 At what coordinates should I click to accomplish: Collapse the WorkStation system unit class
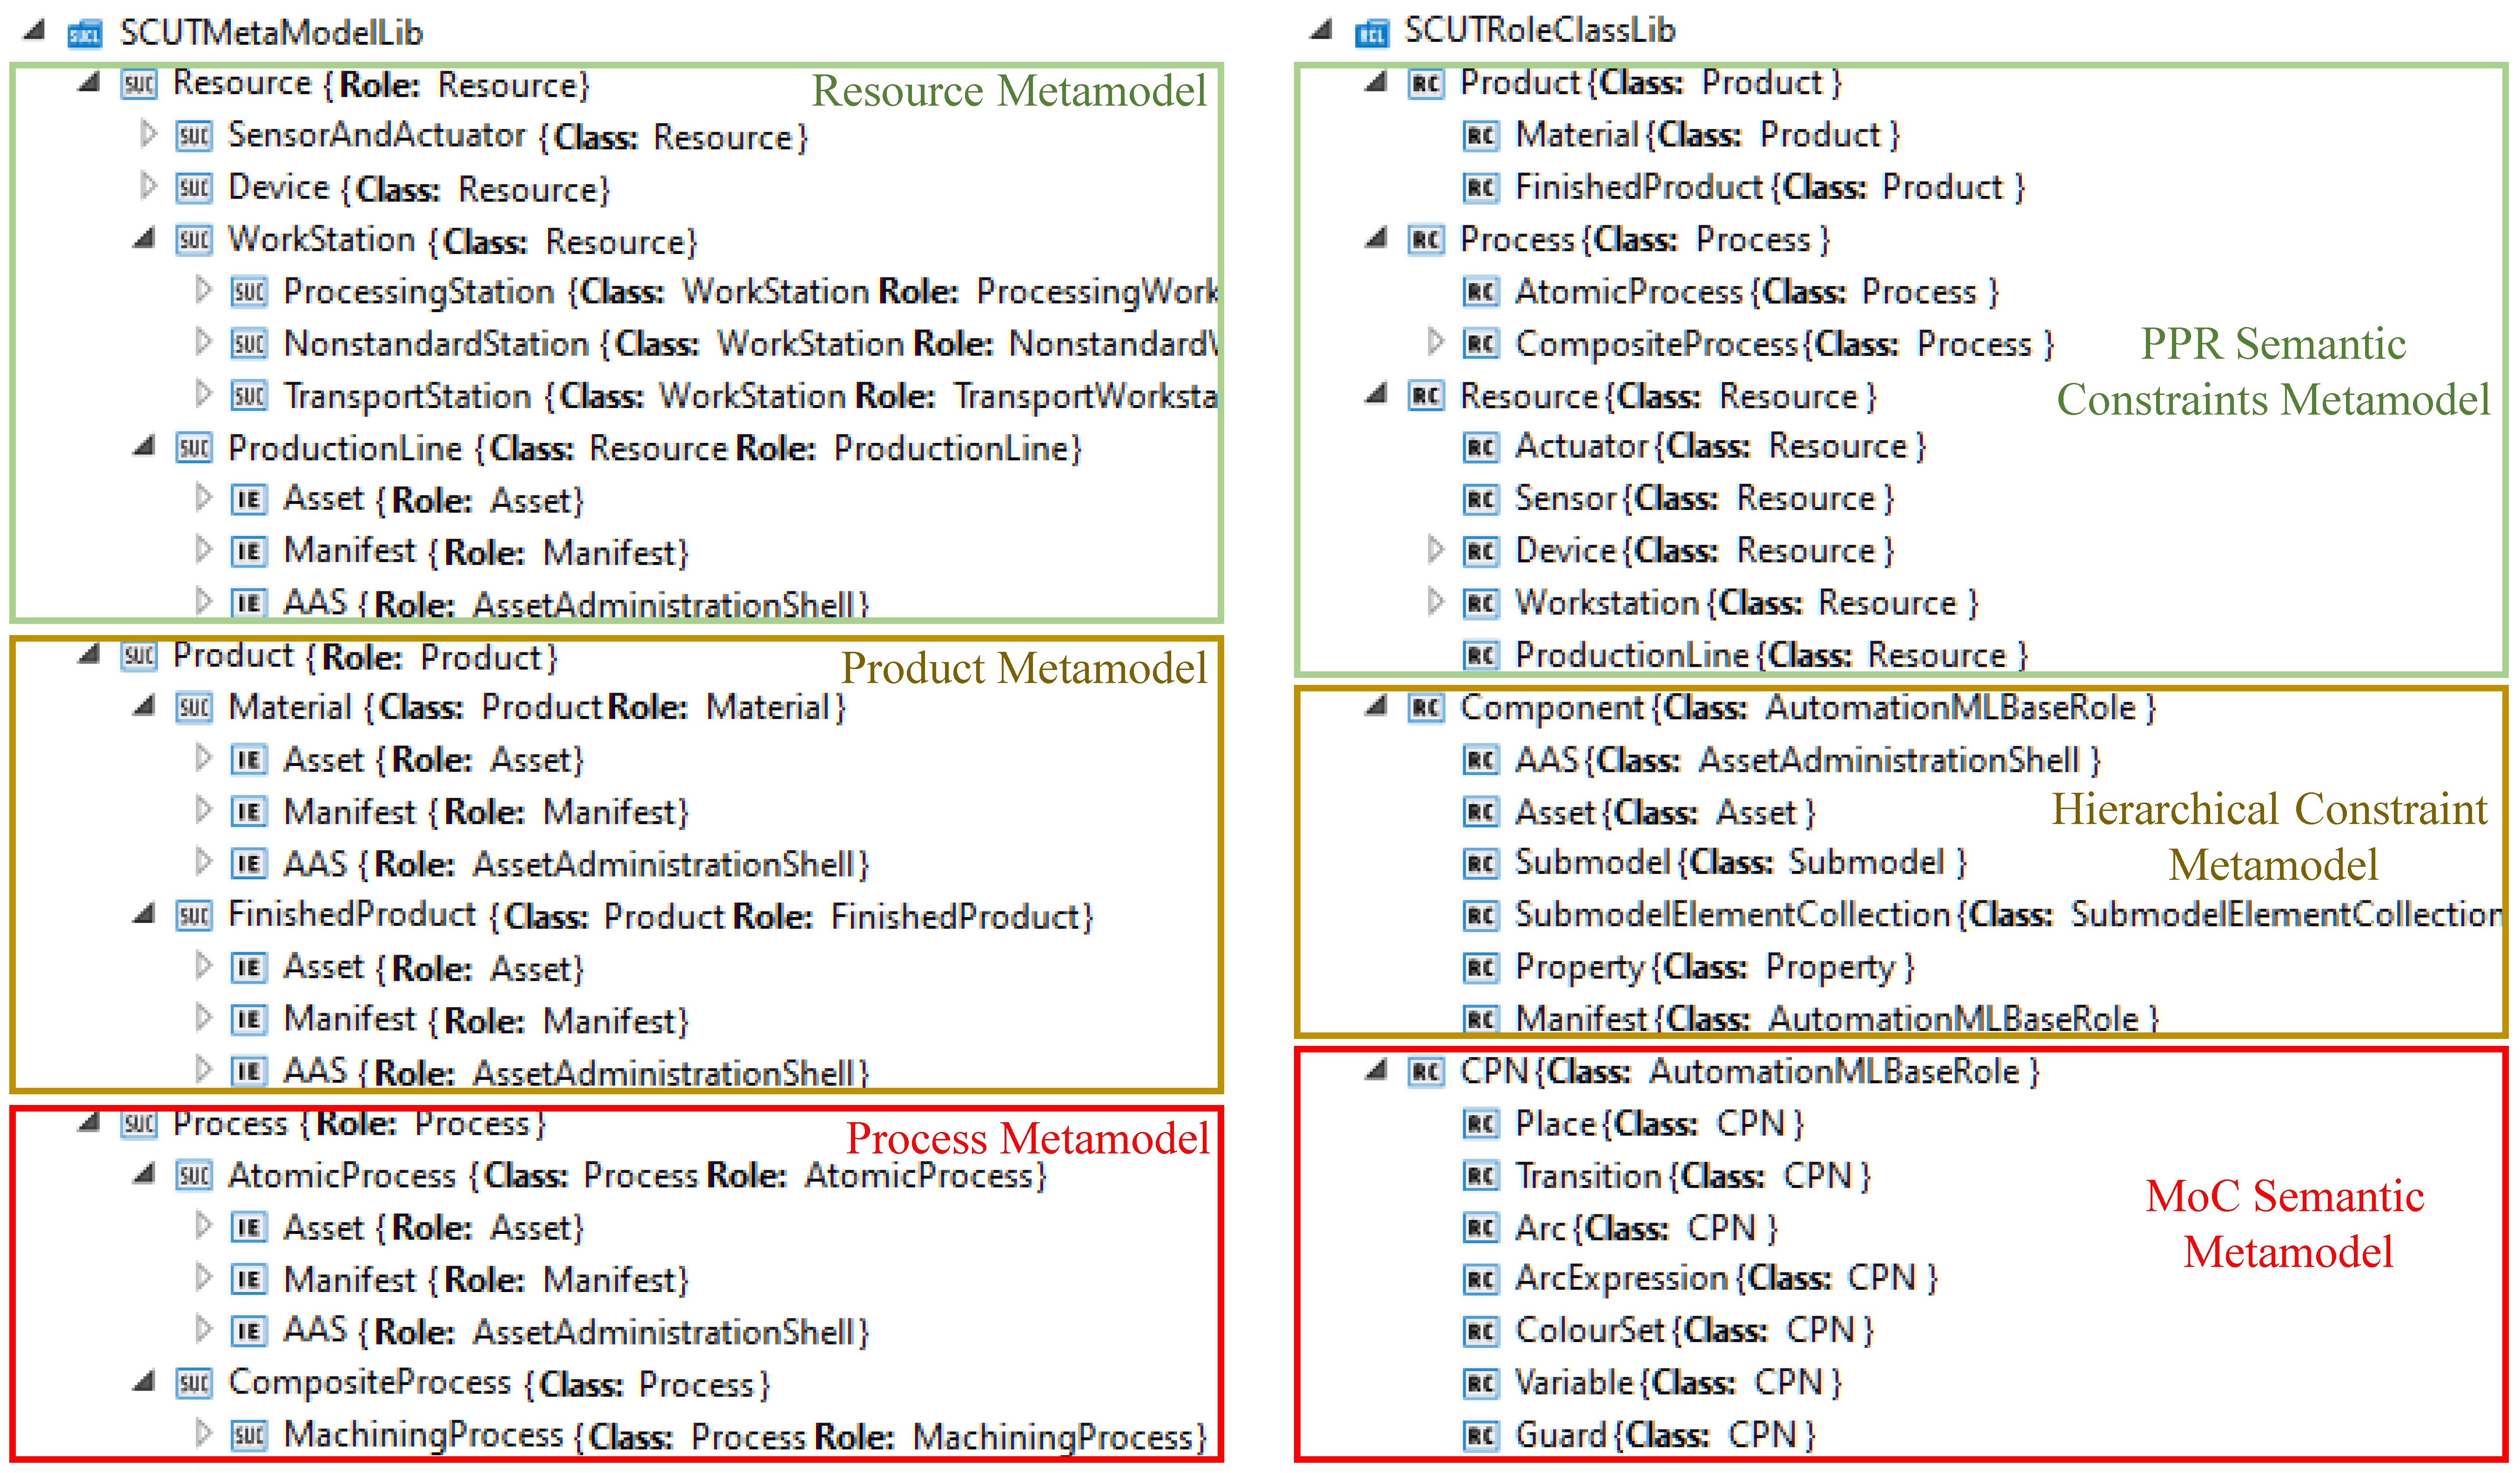145,238
